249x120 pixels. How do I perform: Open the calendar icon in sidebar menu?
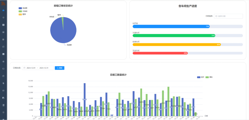[3, 76]
